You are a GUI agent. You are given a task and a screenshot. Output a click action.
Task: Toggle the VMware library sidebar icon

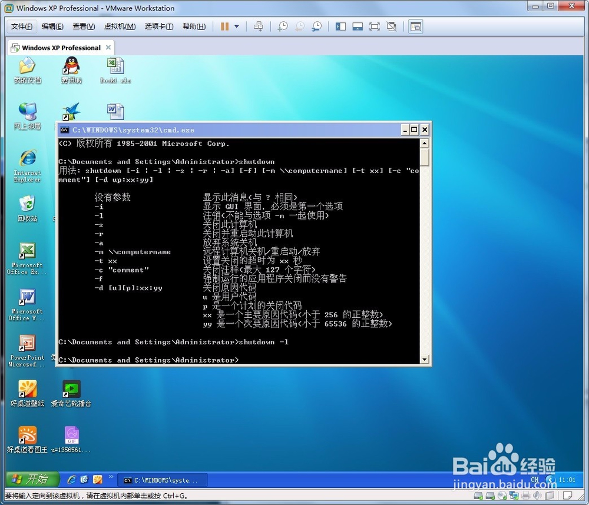pyautogui.click(x=340, y=26)
